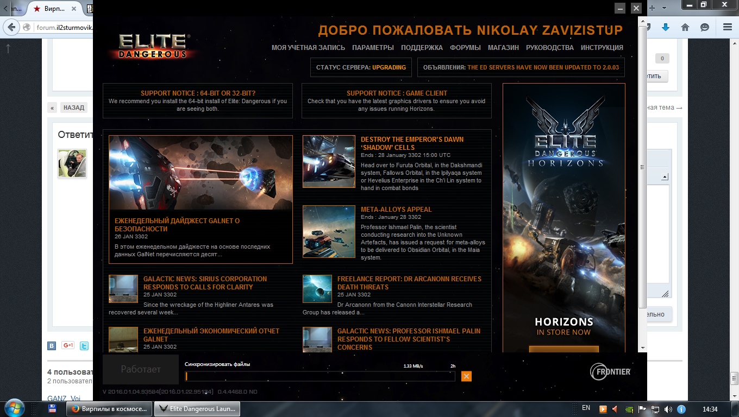Open ФОРУМЫ in the launcher menu
This screenshot has height=417, width=739.
[465, 48]
